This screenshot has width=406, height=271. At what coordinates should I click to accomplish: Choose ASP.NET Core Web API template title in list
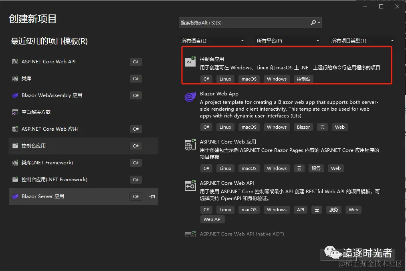(x=227, y=183)
